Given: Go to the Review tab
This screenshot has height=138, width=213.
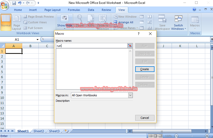Looking at the screenshot, I should [106, 10].
